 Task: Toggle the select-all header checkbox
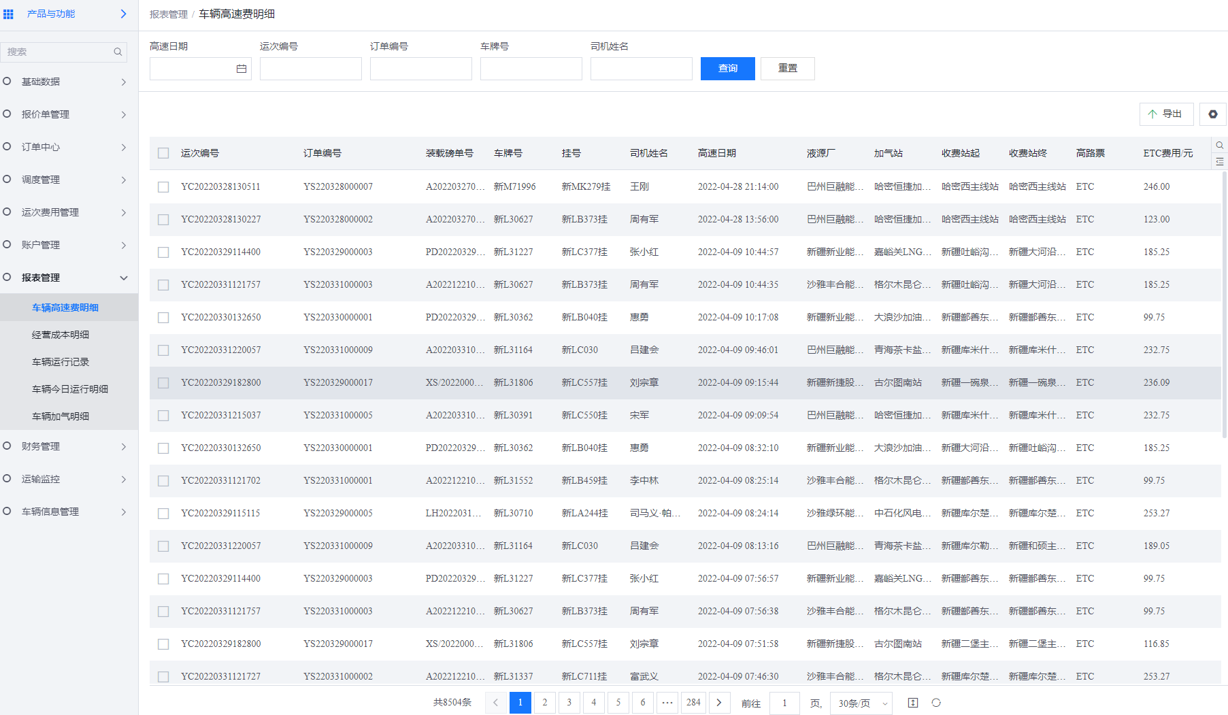[x=163, y=153]
